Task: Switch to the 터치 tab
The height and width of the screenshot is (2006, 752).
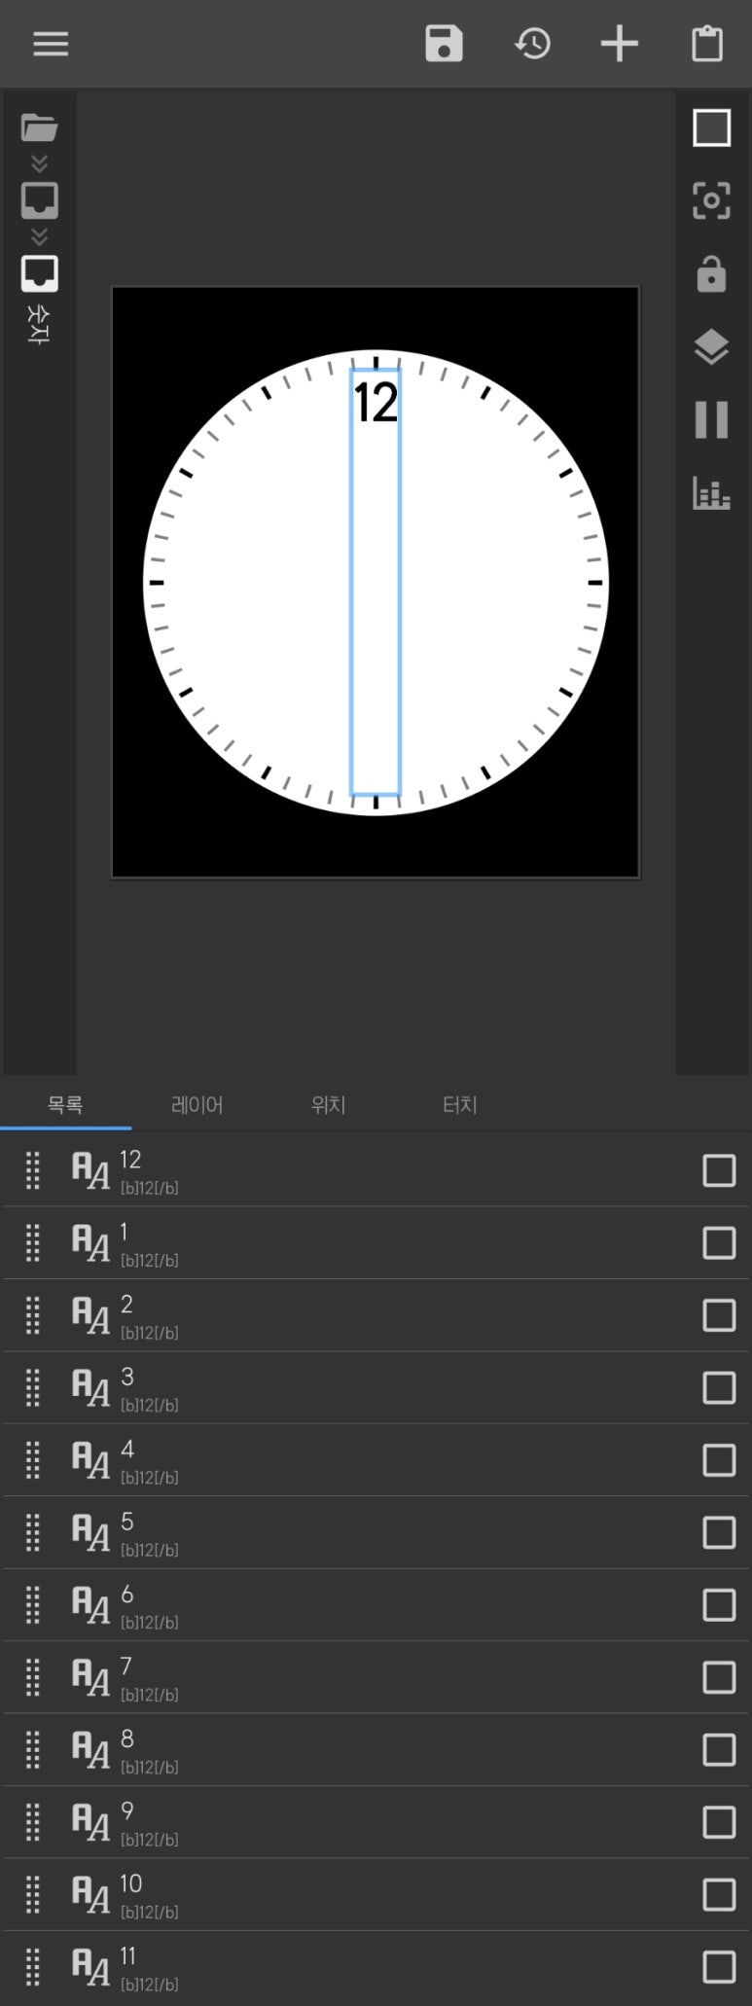Action: point(459,1104)
